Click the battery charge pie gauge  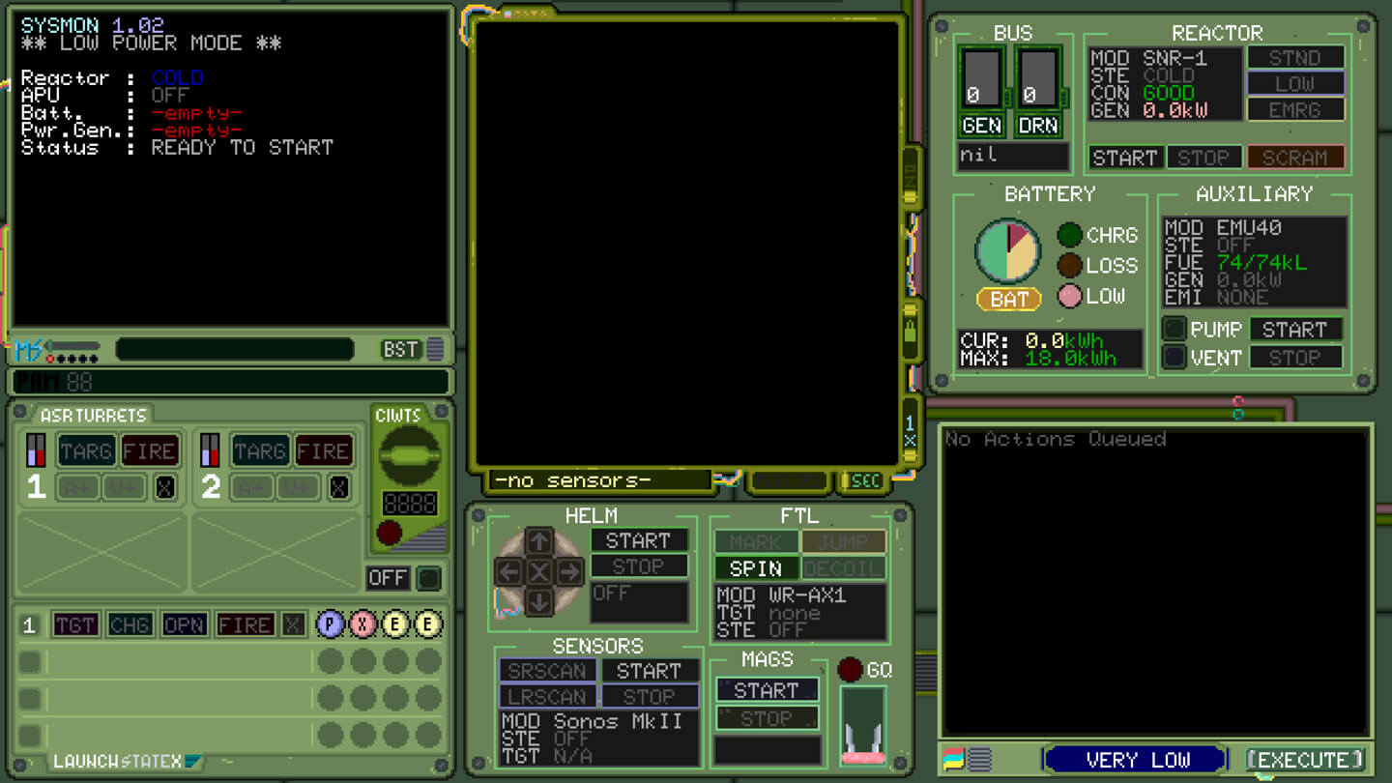[1007, 251]
